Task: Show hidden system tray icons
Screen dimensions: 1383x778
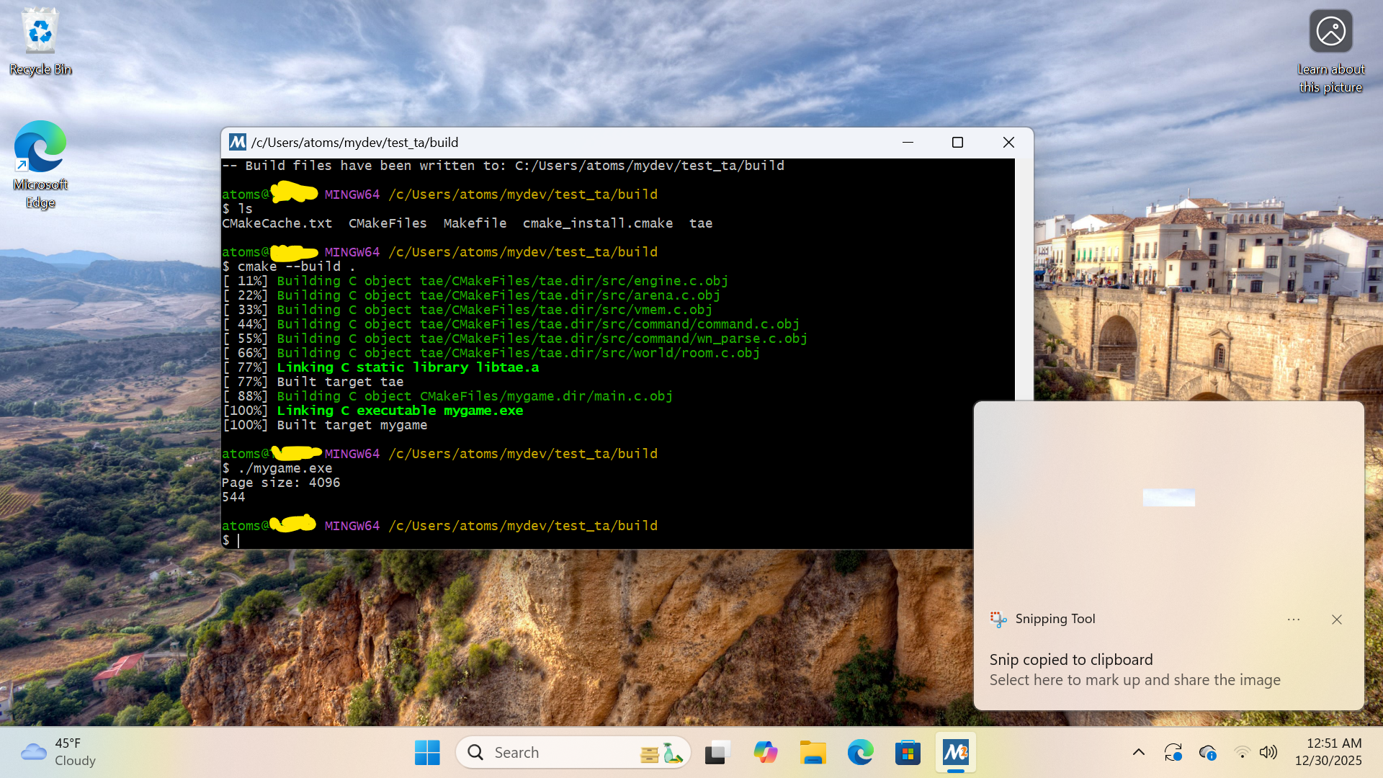Action: pyautogui.click(x=1138, y=752)
